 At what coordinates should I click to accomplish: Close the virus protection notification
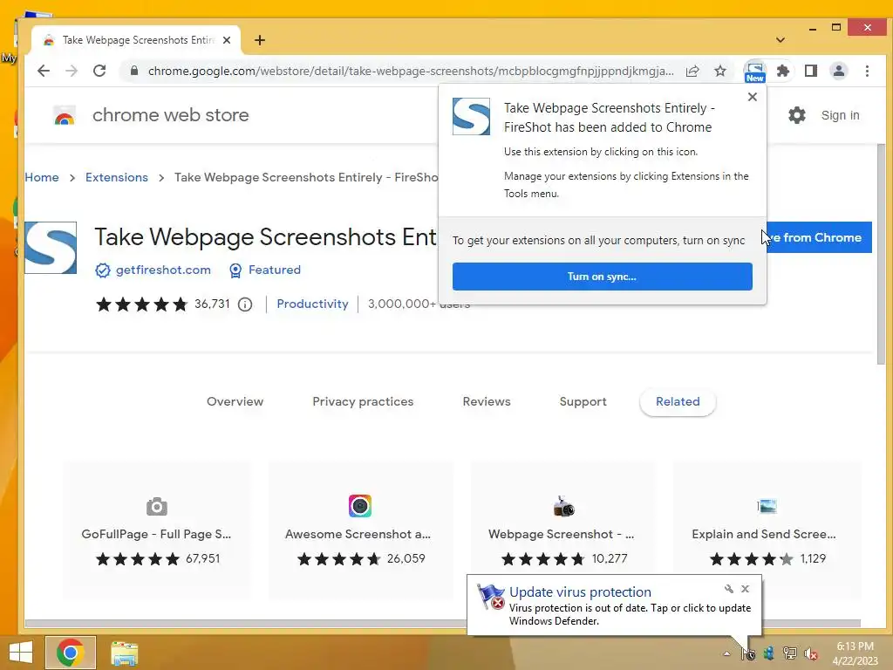[745, 589]
